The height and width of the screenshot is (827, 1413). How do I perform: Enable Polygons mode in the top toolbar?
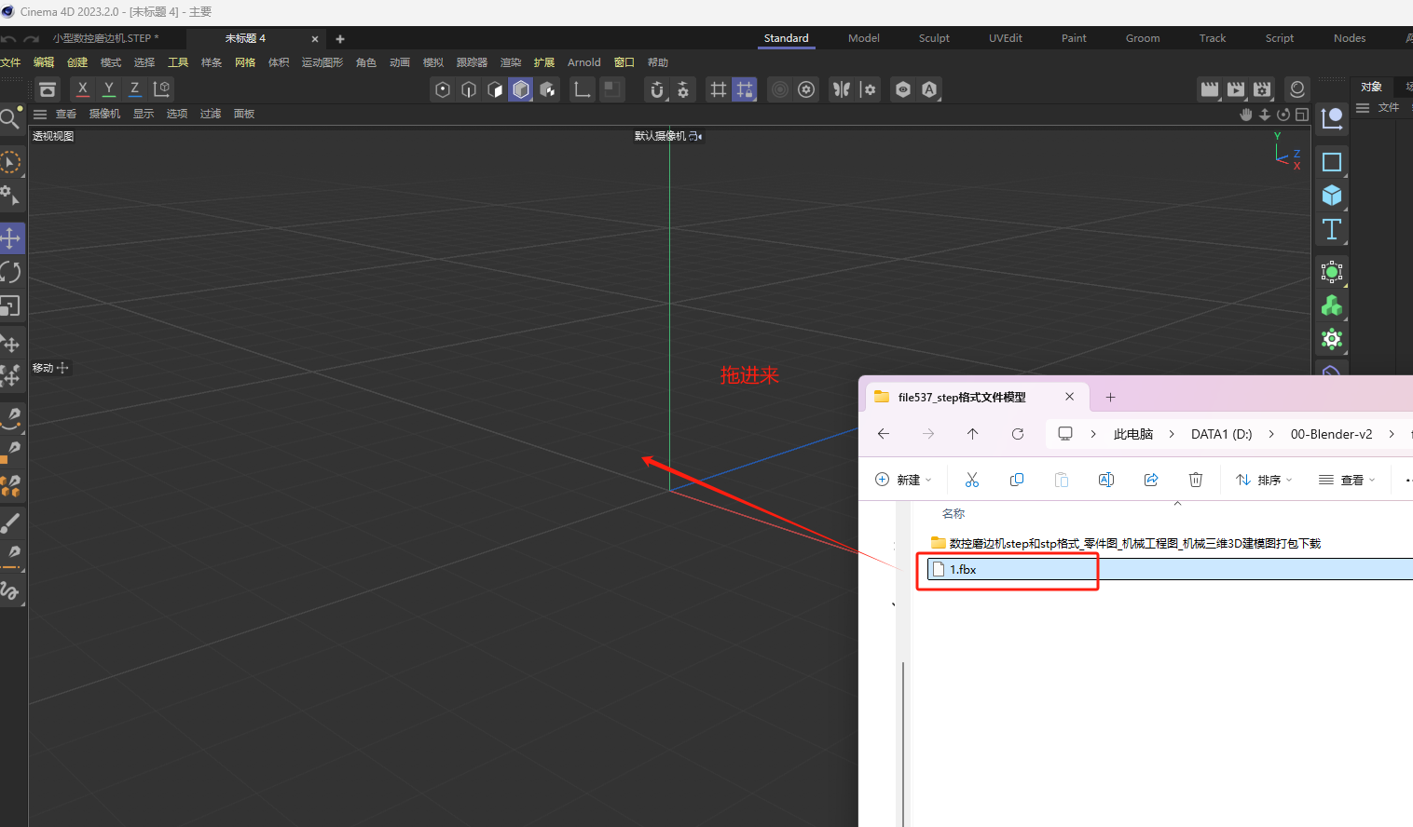pyautogui.click(x=495, y=89)
